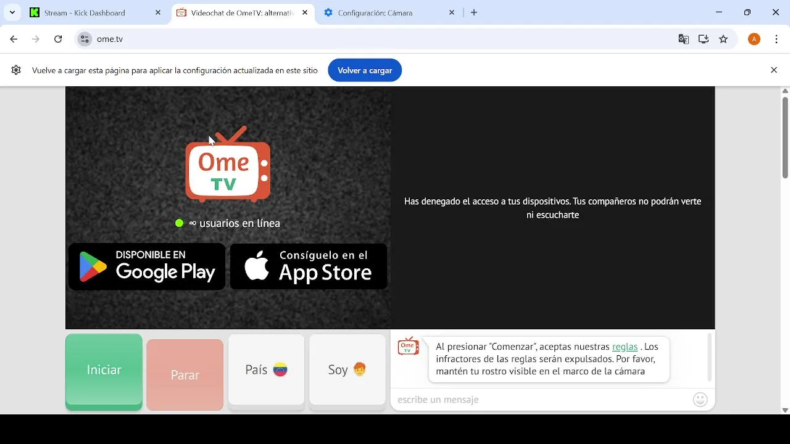Viewport: 790px width, 444px height.
Task: Open the Google Translate page icon
Action: tap(684, 39)
